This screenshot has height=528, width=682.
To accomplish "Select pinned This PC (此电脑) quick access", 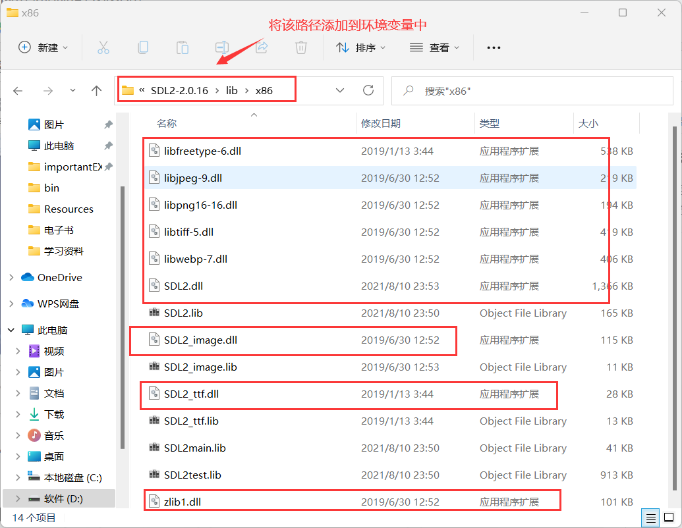I will click(59, 145).
